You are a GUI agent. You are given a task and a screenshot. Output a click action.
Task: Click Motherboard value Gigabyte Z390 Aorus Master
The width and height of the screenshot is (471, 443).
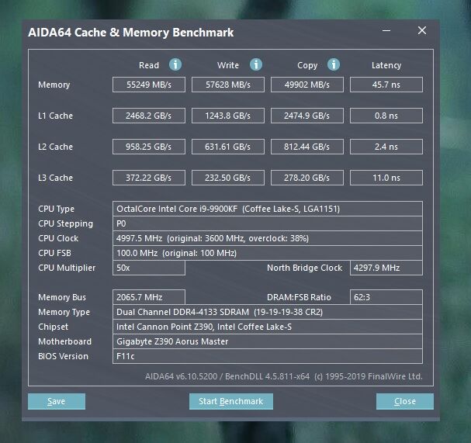[x=268, y=341]
